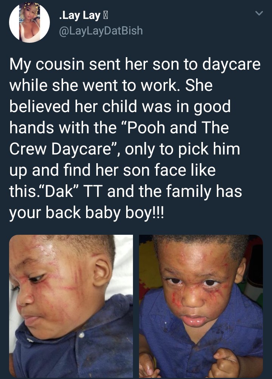Open the .Lay Lay display name profile
This screenshot has width=272, height=379.
point(80,16)
